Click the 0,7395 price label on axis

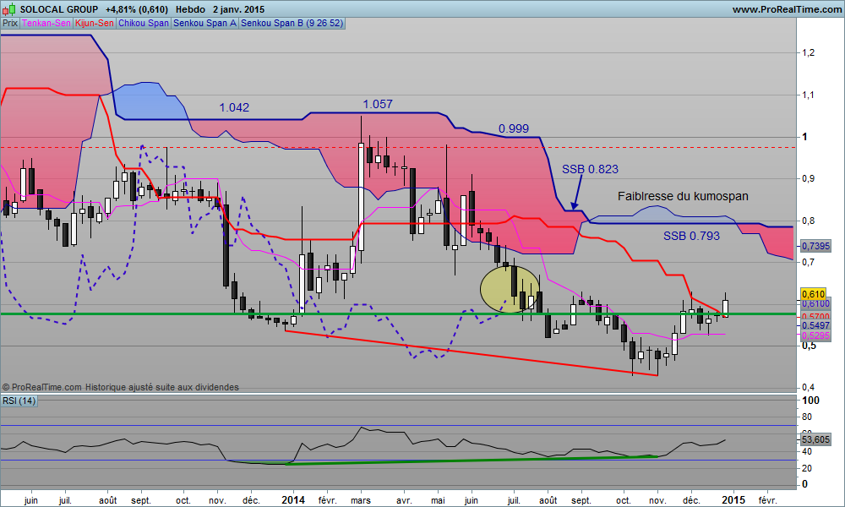816,246
